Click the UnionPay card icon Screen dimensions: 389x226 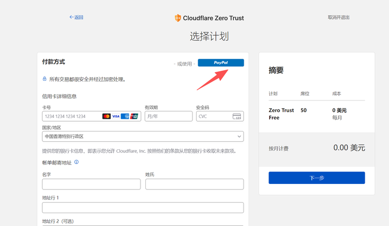pyautogui.click(x=134, y=117)
